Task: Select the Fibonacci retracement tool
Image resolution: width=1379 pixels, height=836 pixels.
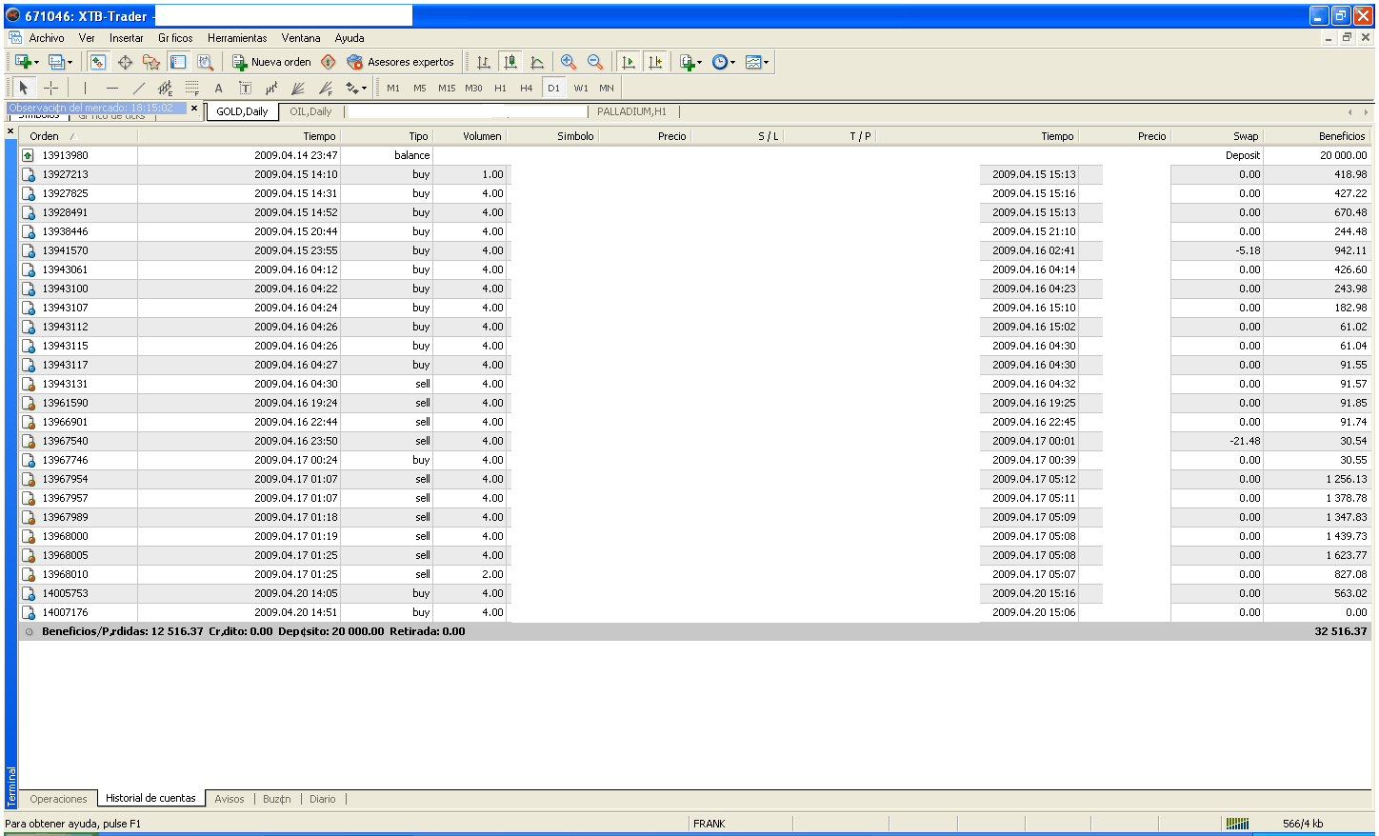Action: 191,88
